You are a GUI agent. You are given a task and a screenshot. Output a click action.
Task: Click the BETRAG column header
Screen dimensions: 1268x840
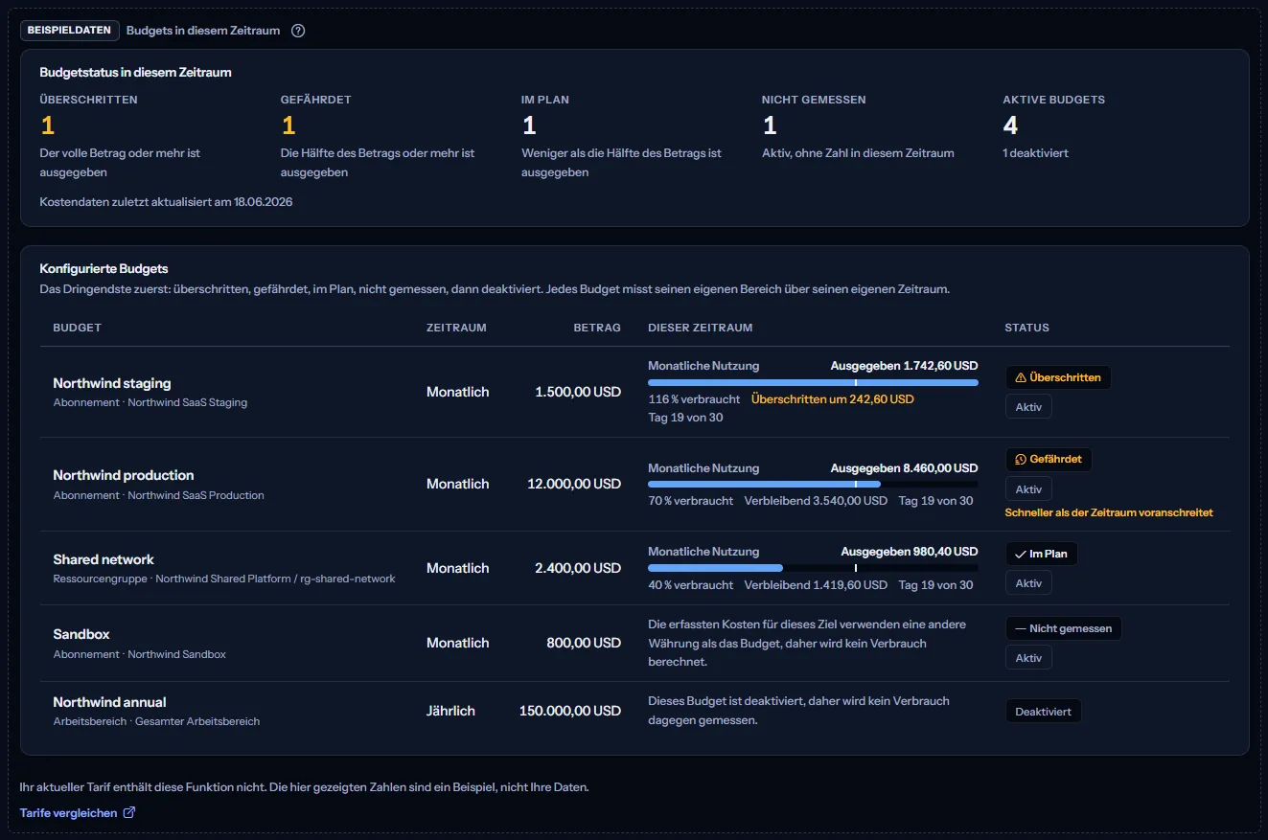(x=597, y=328)
